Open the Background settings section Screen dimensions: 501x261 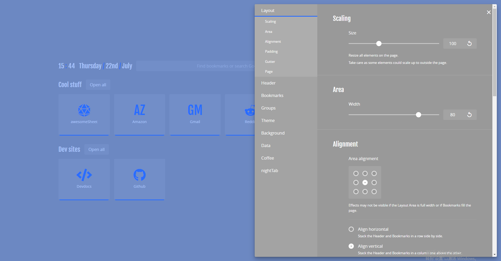click(x=286, y=133)
